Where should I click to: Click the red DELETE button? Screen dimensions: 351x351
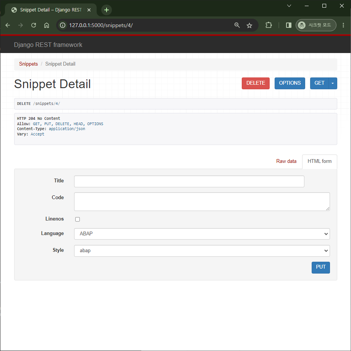(x=256, y=83)
